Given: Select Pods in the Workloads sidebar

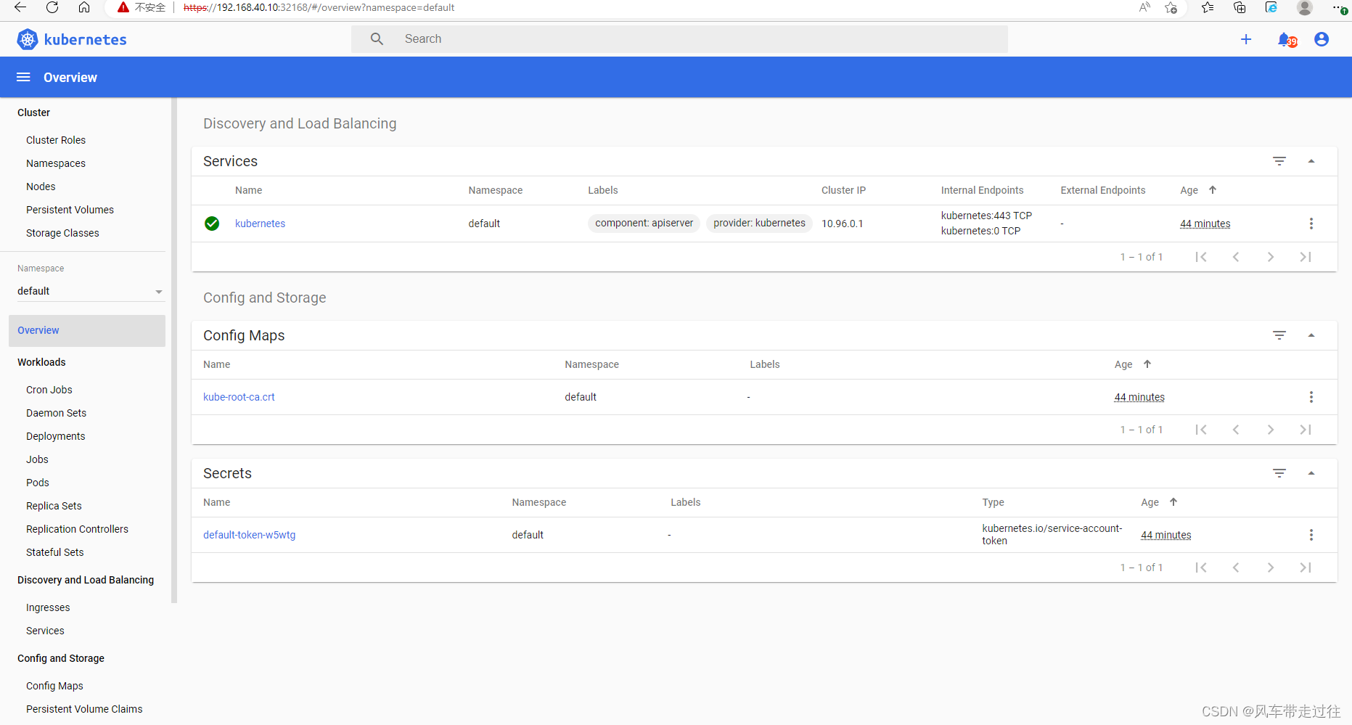Looking at the screenshot, I should click(x=37, y=483).
